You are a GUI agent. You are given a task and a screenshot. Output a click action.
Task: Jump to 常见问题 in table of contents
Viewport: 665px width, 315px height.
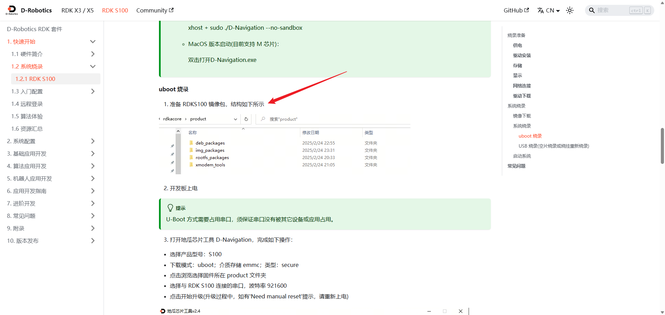516,166
